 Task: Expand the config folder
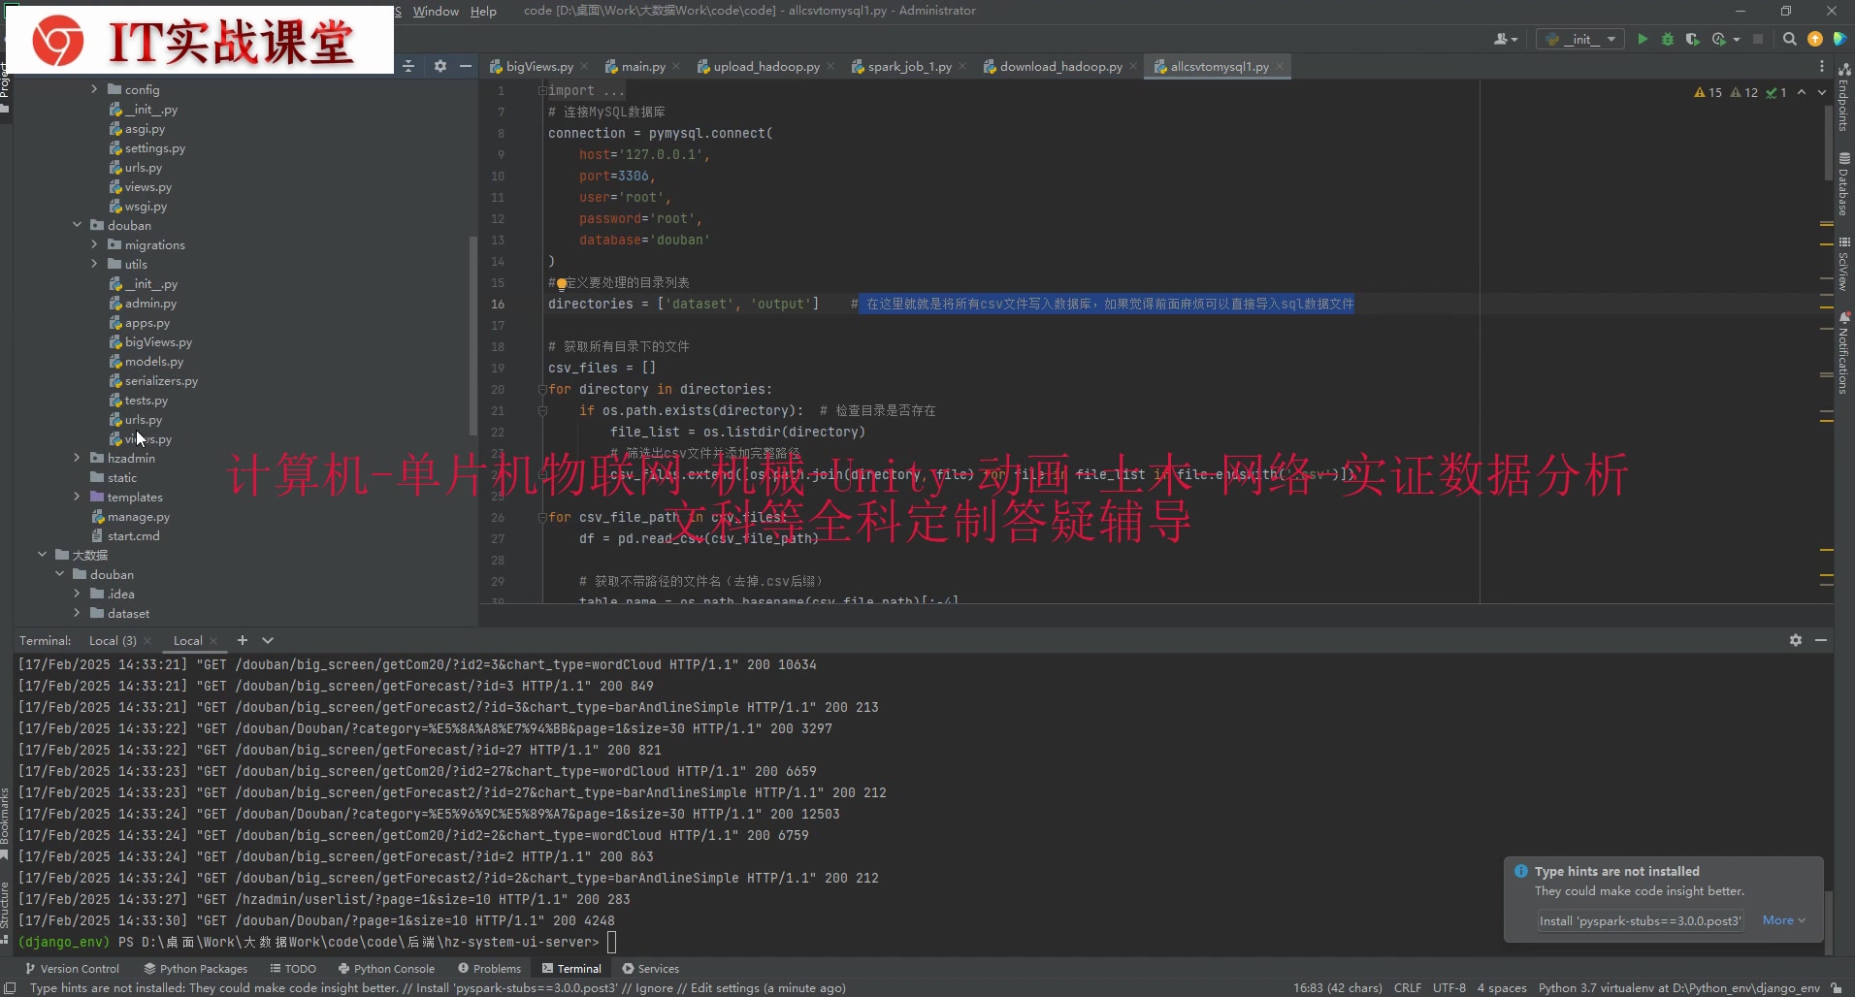point(94,89)
